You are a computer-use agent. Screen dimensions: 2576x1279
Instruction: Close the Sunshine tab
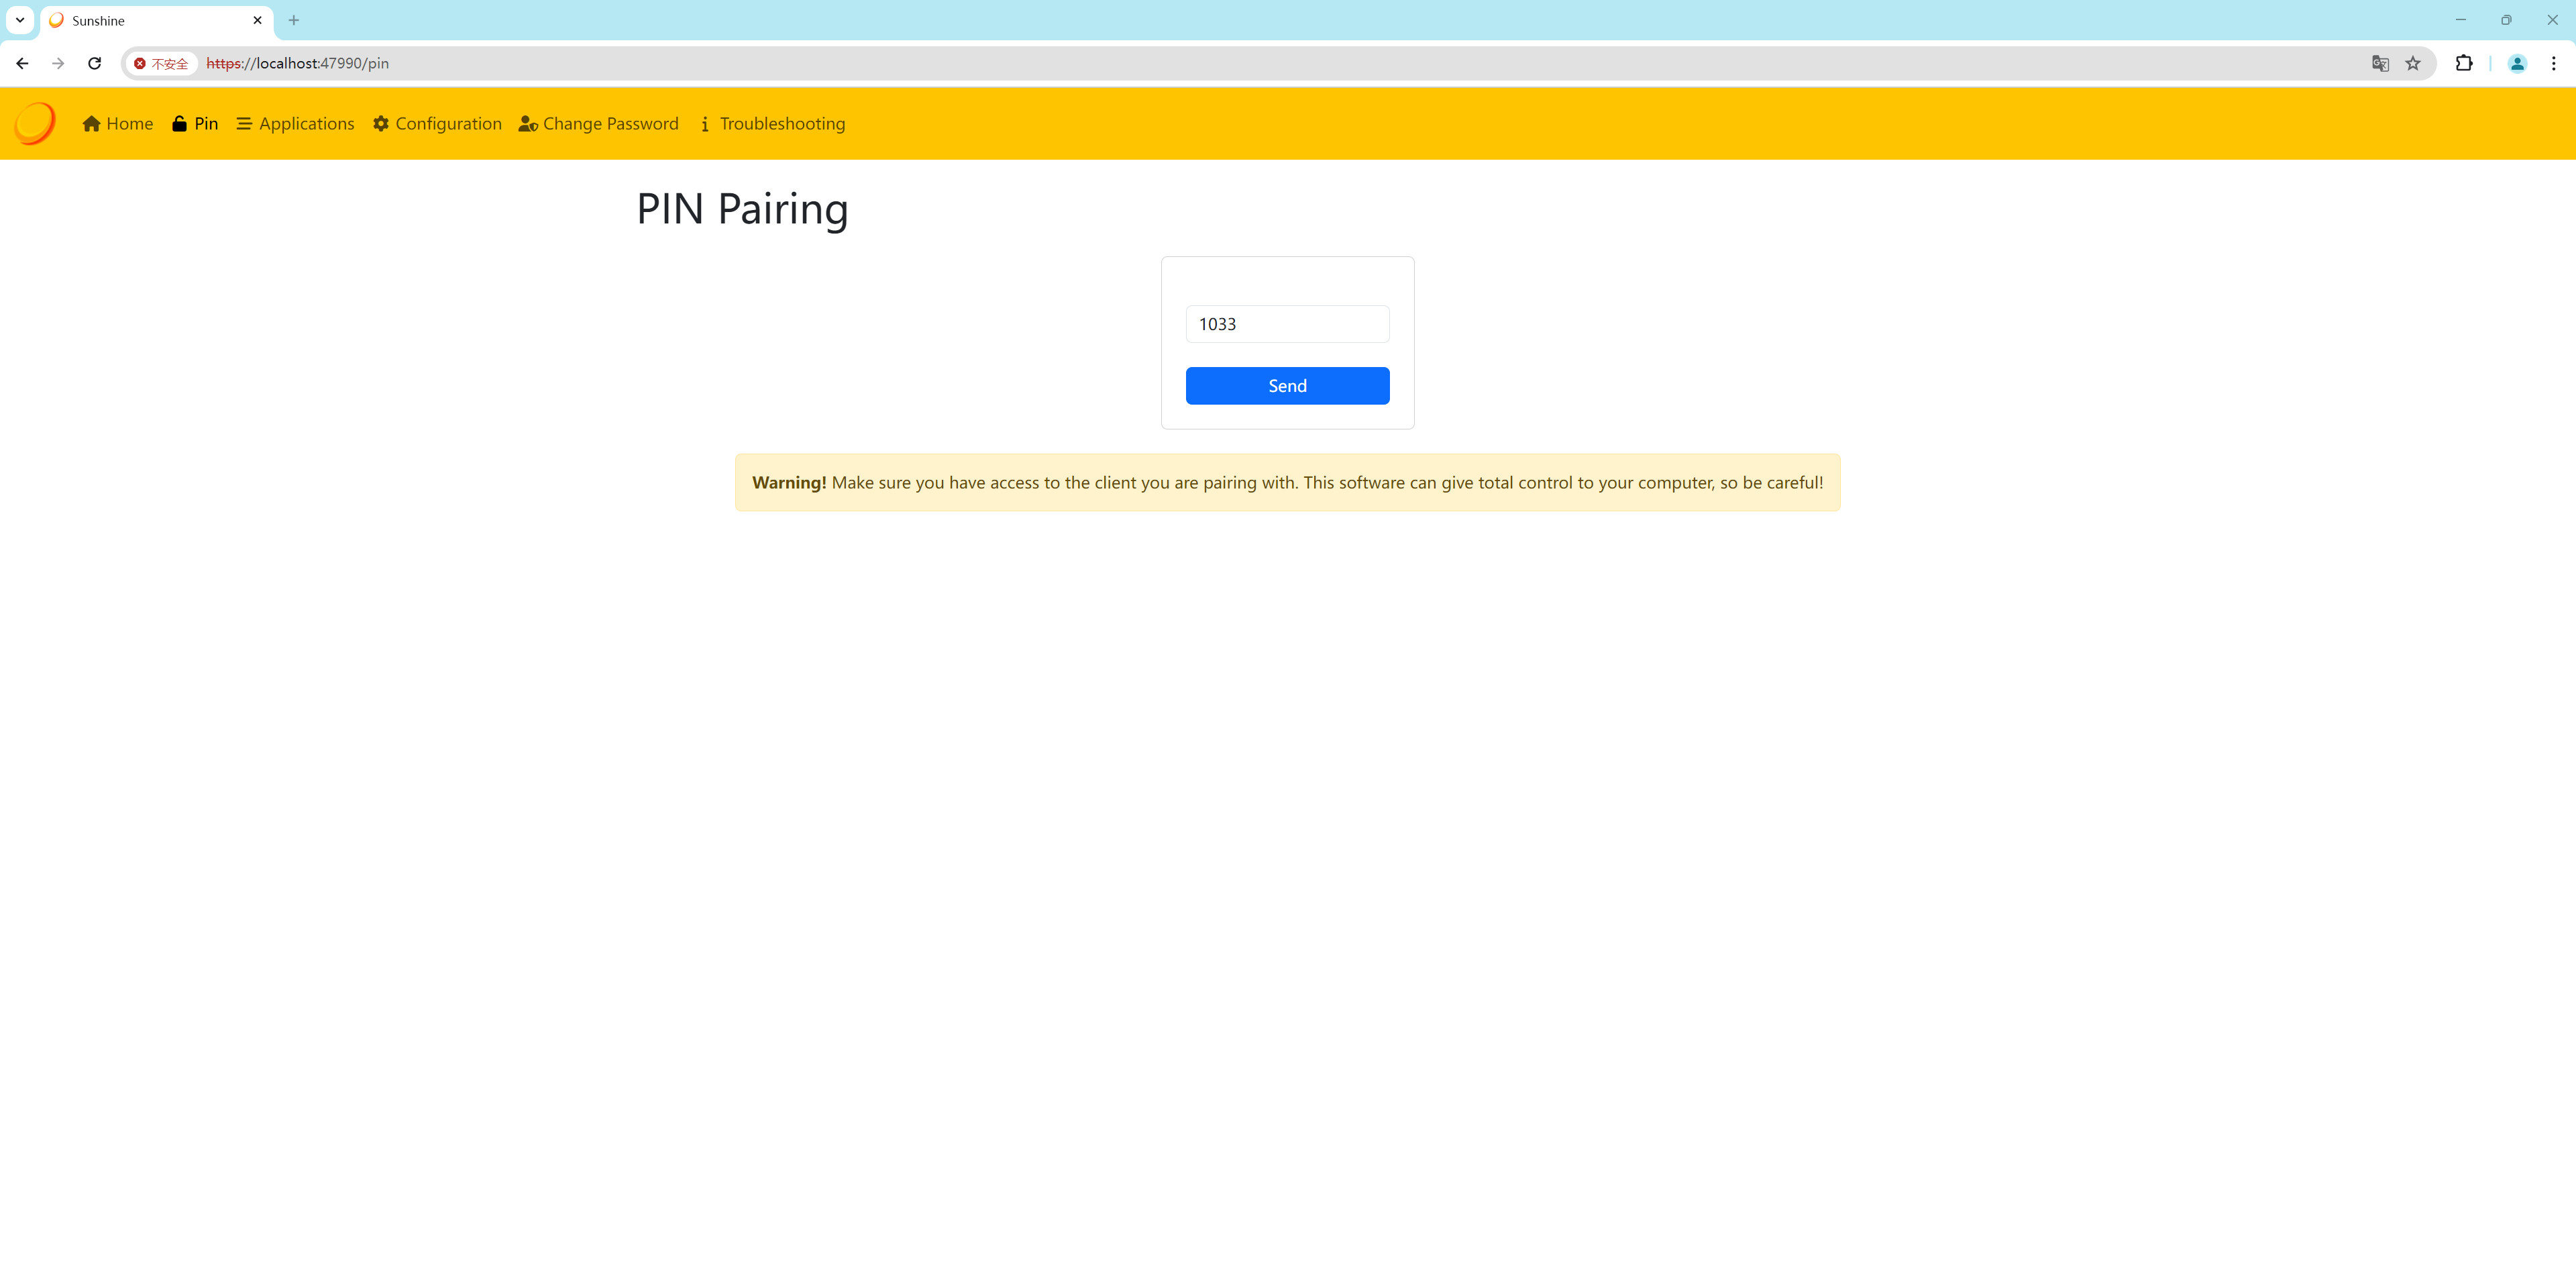[257, 20]
